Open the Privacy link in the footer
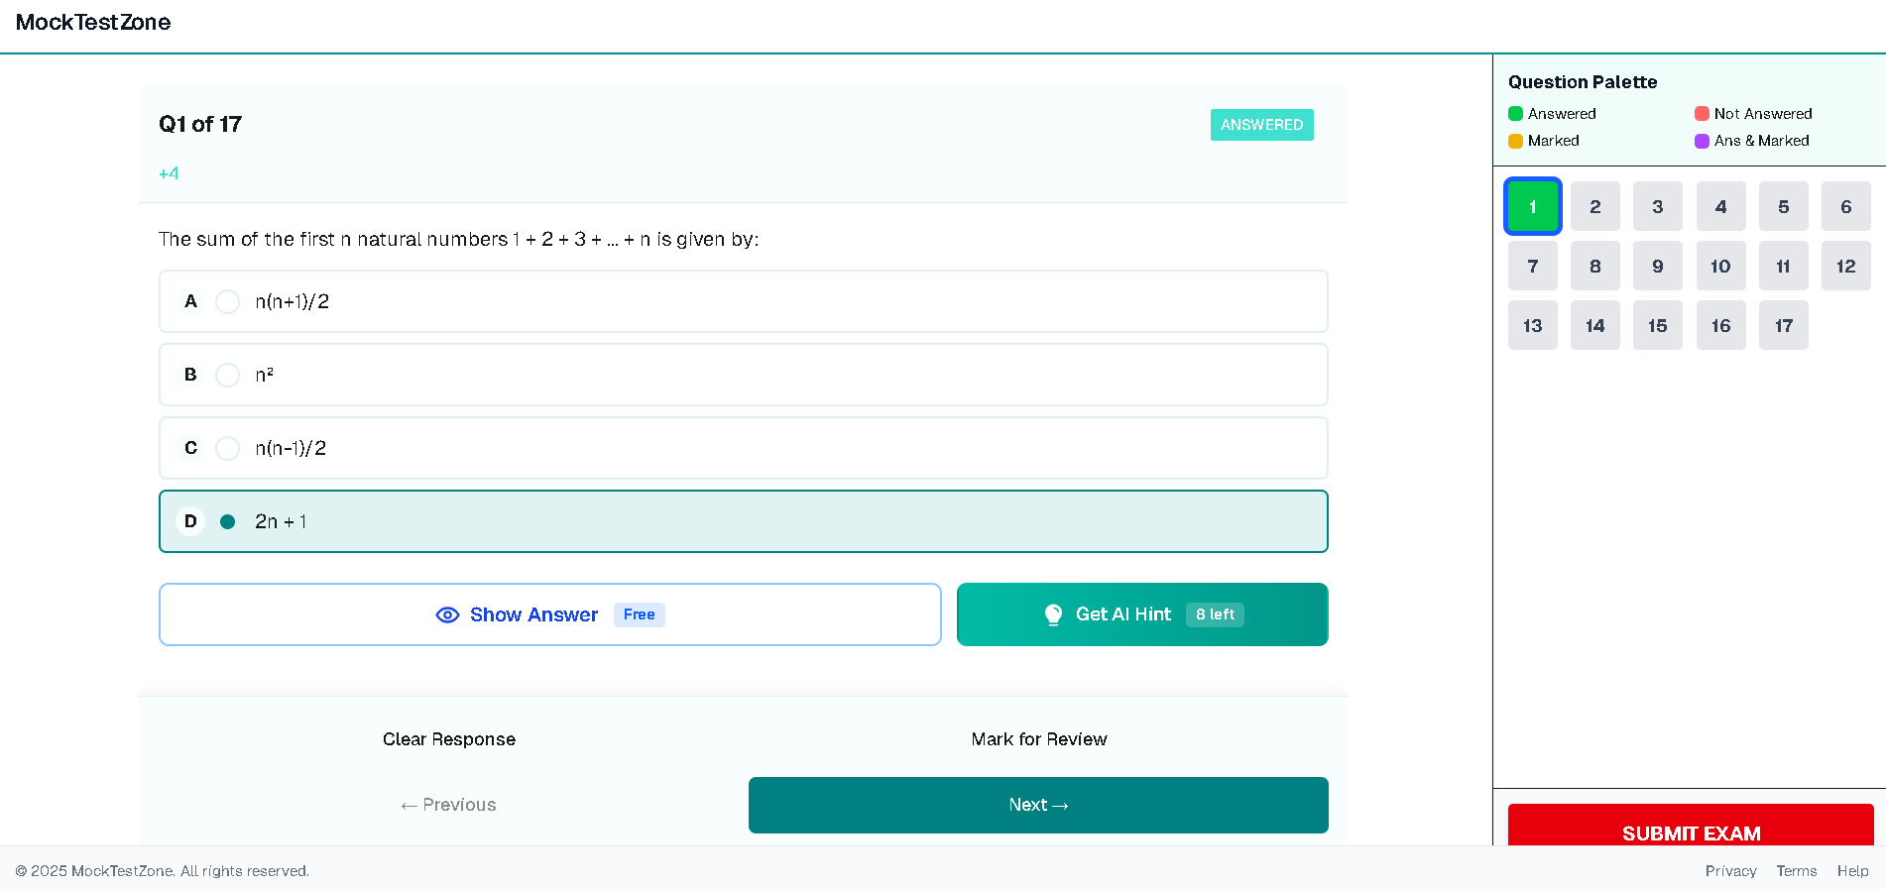The image size is (1886, 889). point(1730,871)
